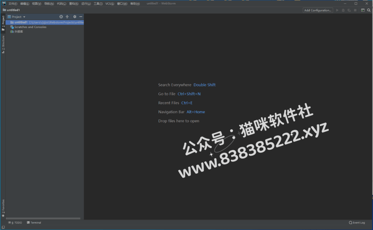373x230 pixels.
Task: Open the VCS(S) menu
Action: [x=110, y=3]
